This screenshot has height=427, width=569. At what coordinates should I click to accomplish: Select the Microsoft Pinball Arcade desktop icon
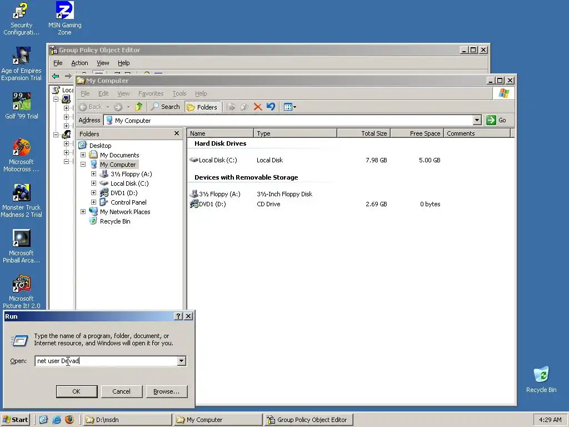click(x=21, y=246)
